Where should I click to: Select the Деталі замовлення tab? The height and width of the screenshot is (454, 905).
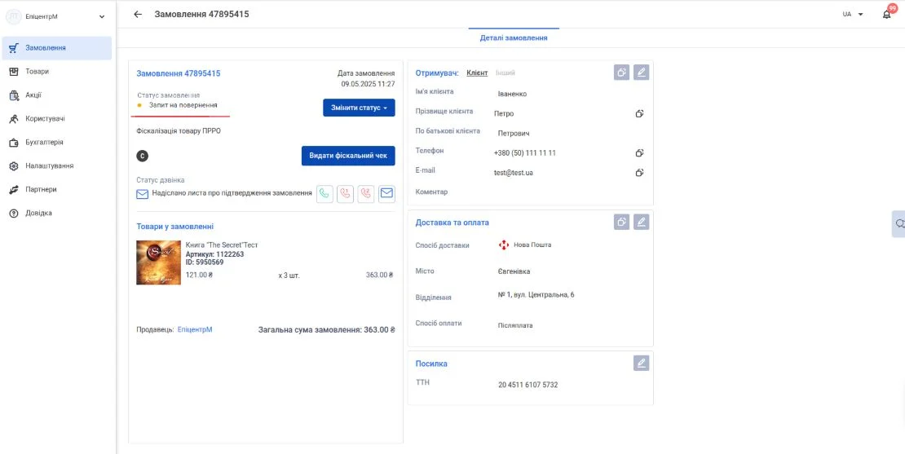pyautogui.click(x=514, y=38)
